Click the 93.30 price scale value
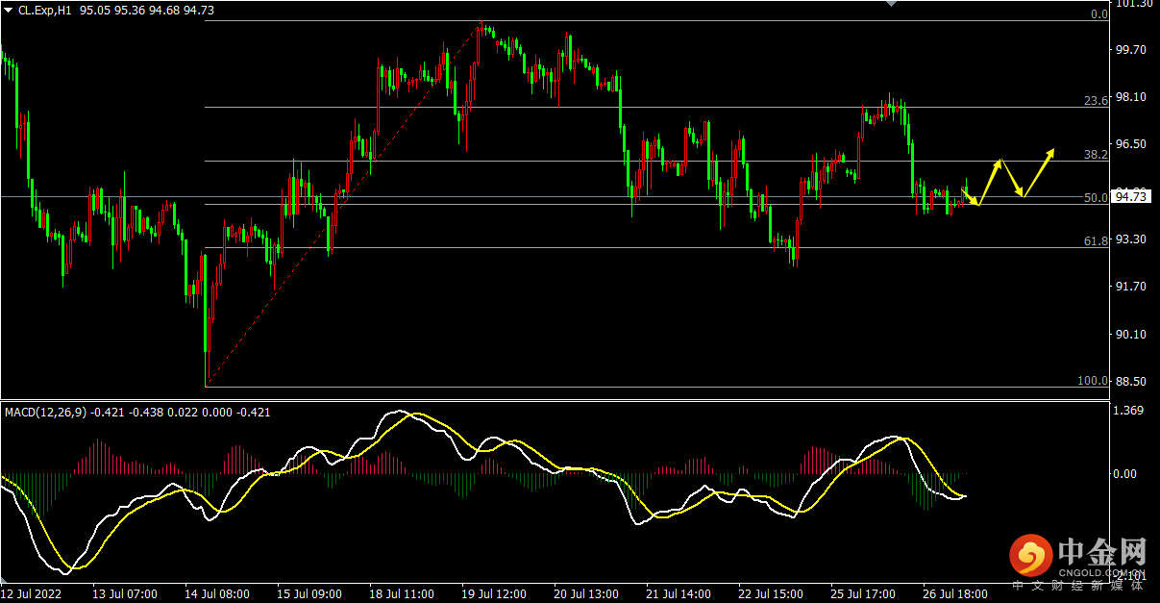 click(x=1130, y=239)
